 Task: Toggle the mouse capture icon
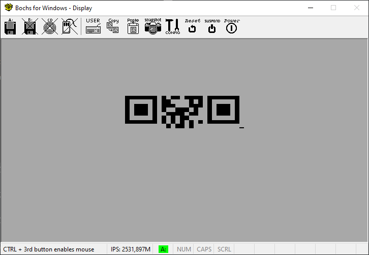tap(70, 26)
